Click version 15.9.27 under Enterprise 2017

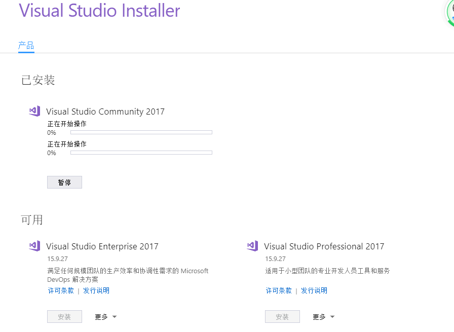tap(58, 259)
